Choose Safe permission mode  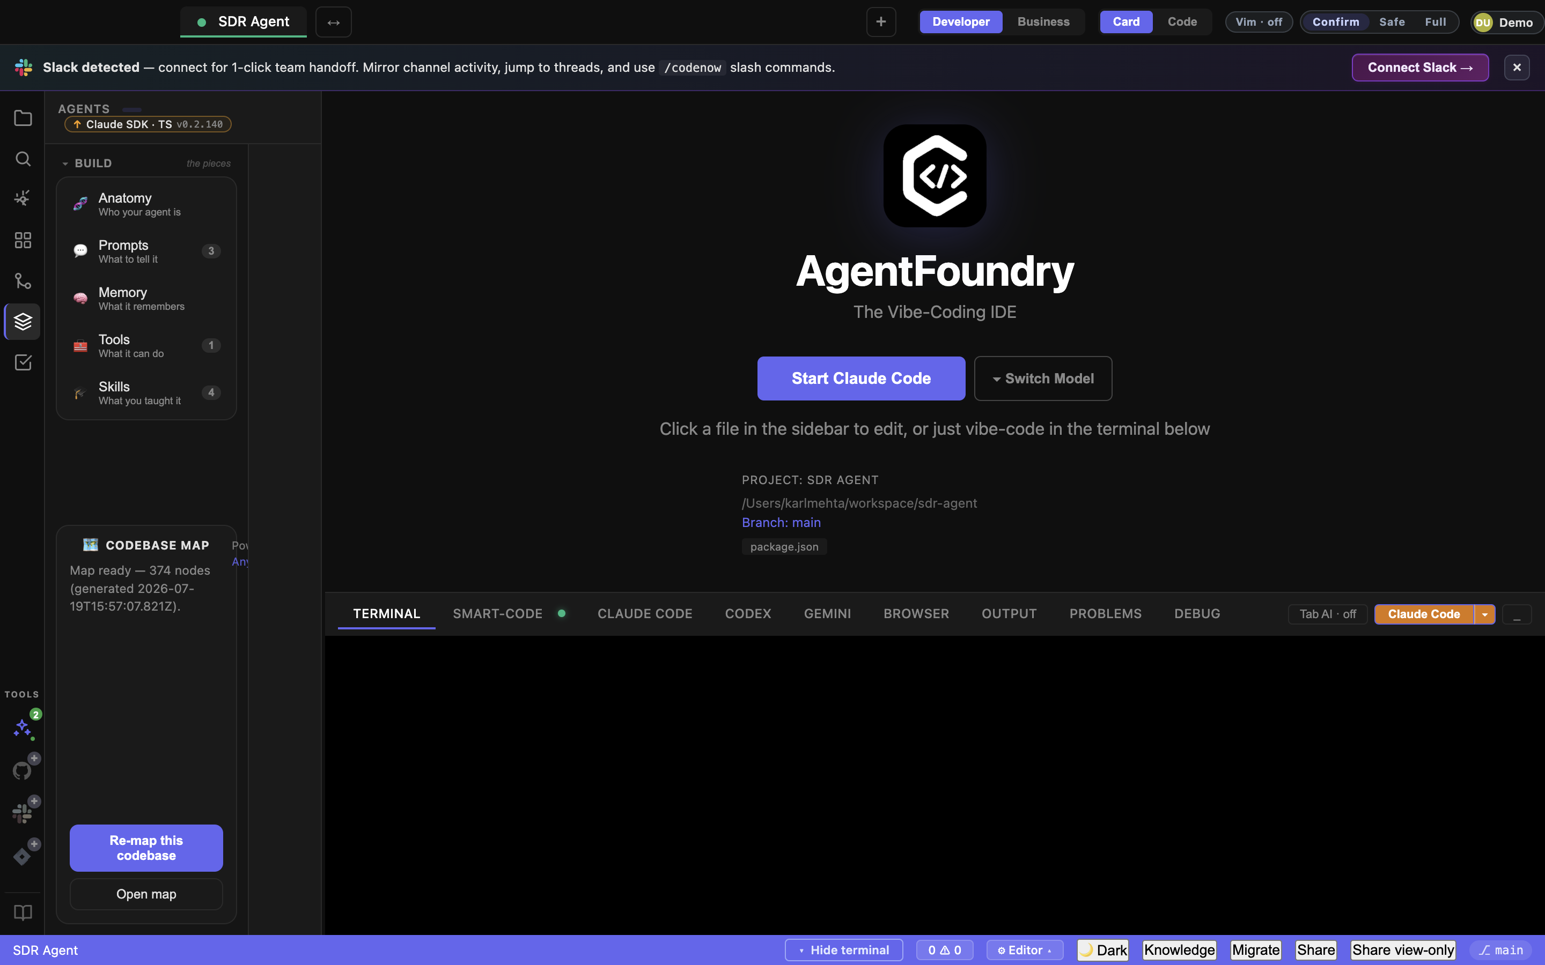point(1392,21)
